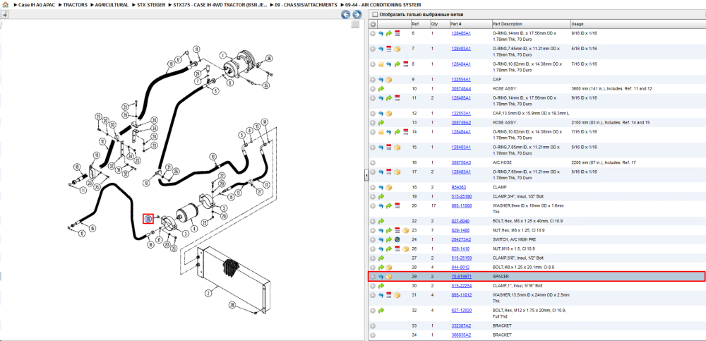Open package box icon on Ref 18 CLAMP
Viewport: 706px width, 341px height.
tap(389, 187)
